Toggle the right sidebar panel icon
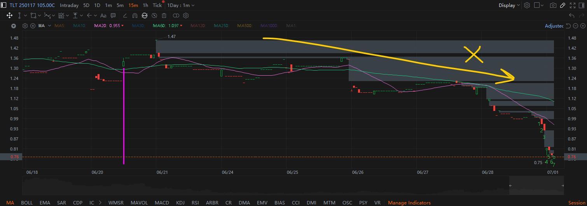This screenshot has height=206, width=587. [582, 5]
